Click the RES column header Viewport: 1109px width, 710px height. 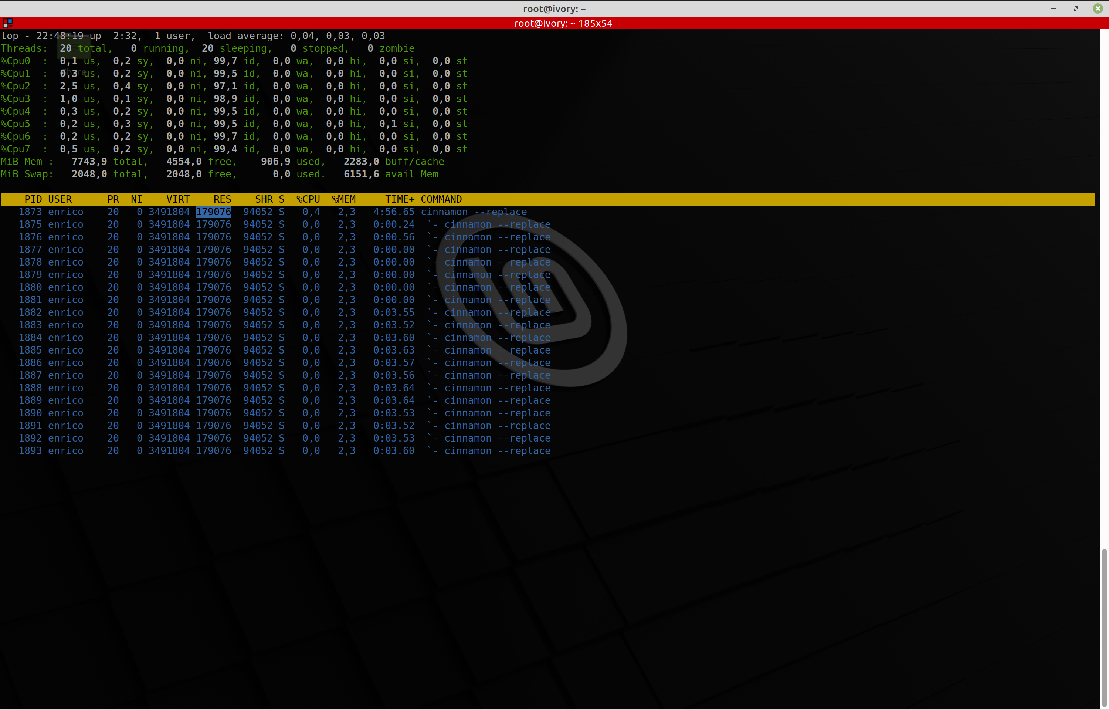pos(222,199)
